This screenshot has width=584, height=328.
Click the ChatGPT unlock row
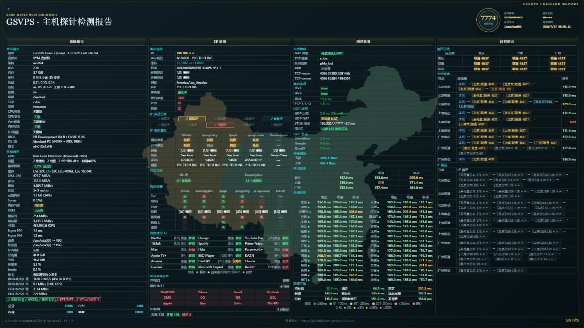click(x=219, y=261)
